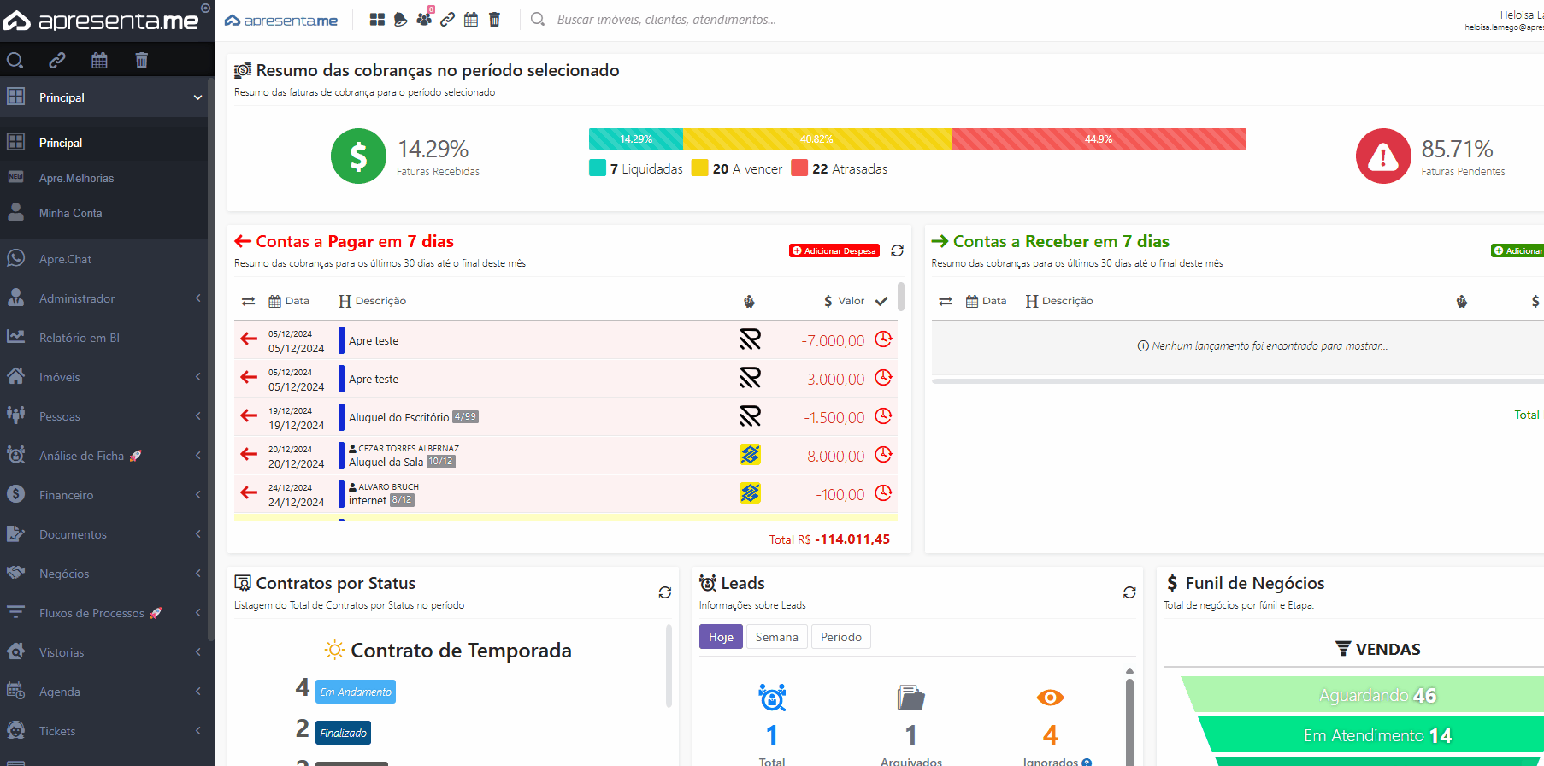1544x766 pixels.
Task: Toggle sort arrows in Contas a Pagar header
Action: tap(248, 301)
